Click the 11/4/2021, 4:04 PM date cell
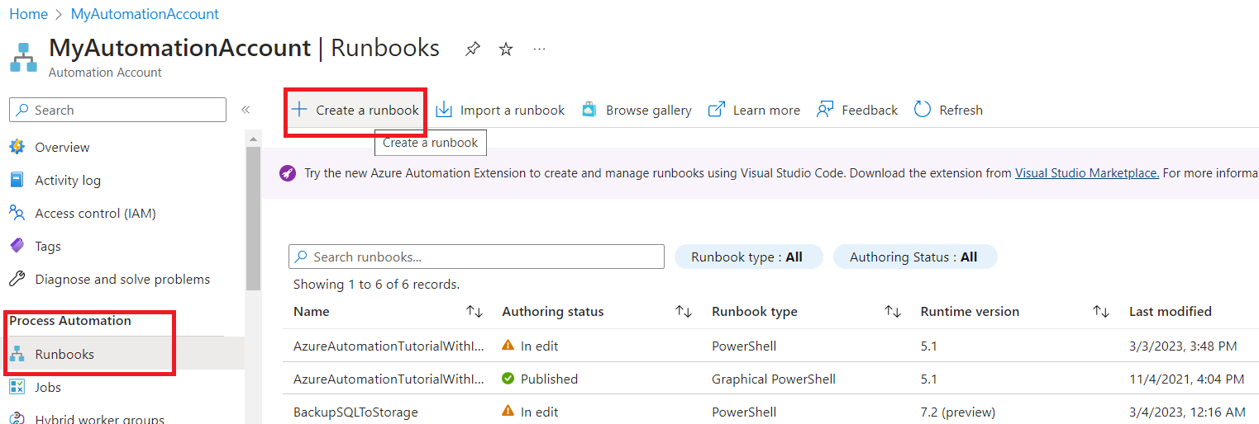 point(1186,379)
